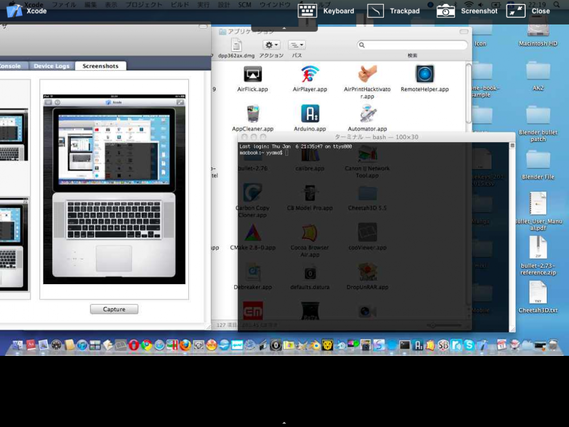Click the Finder window vertical scrollbar
This screenshot has height=427, width=569.
pyautogui.click(x=468, y=95)
